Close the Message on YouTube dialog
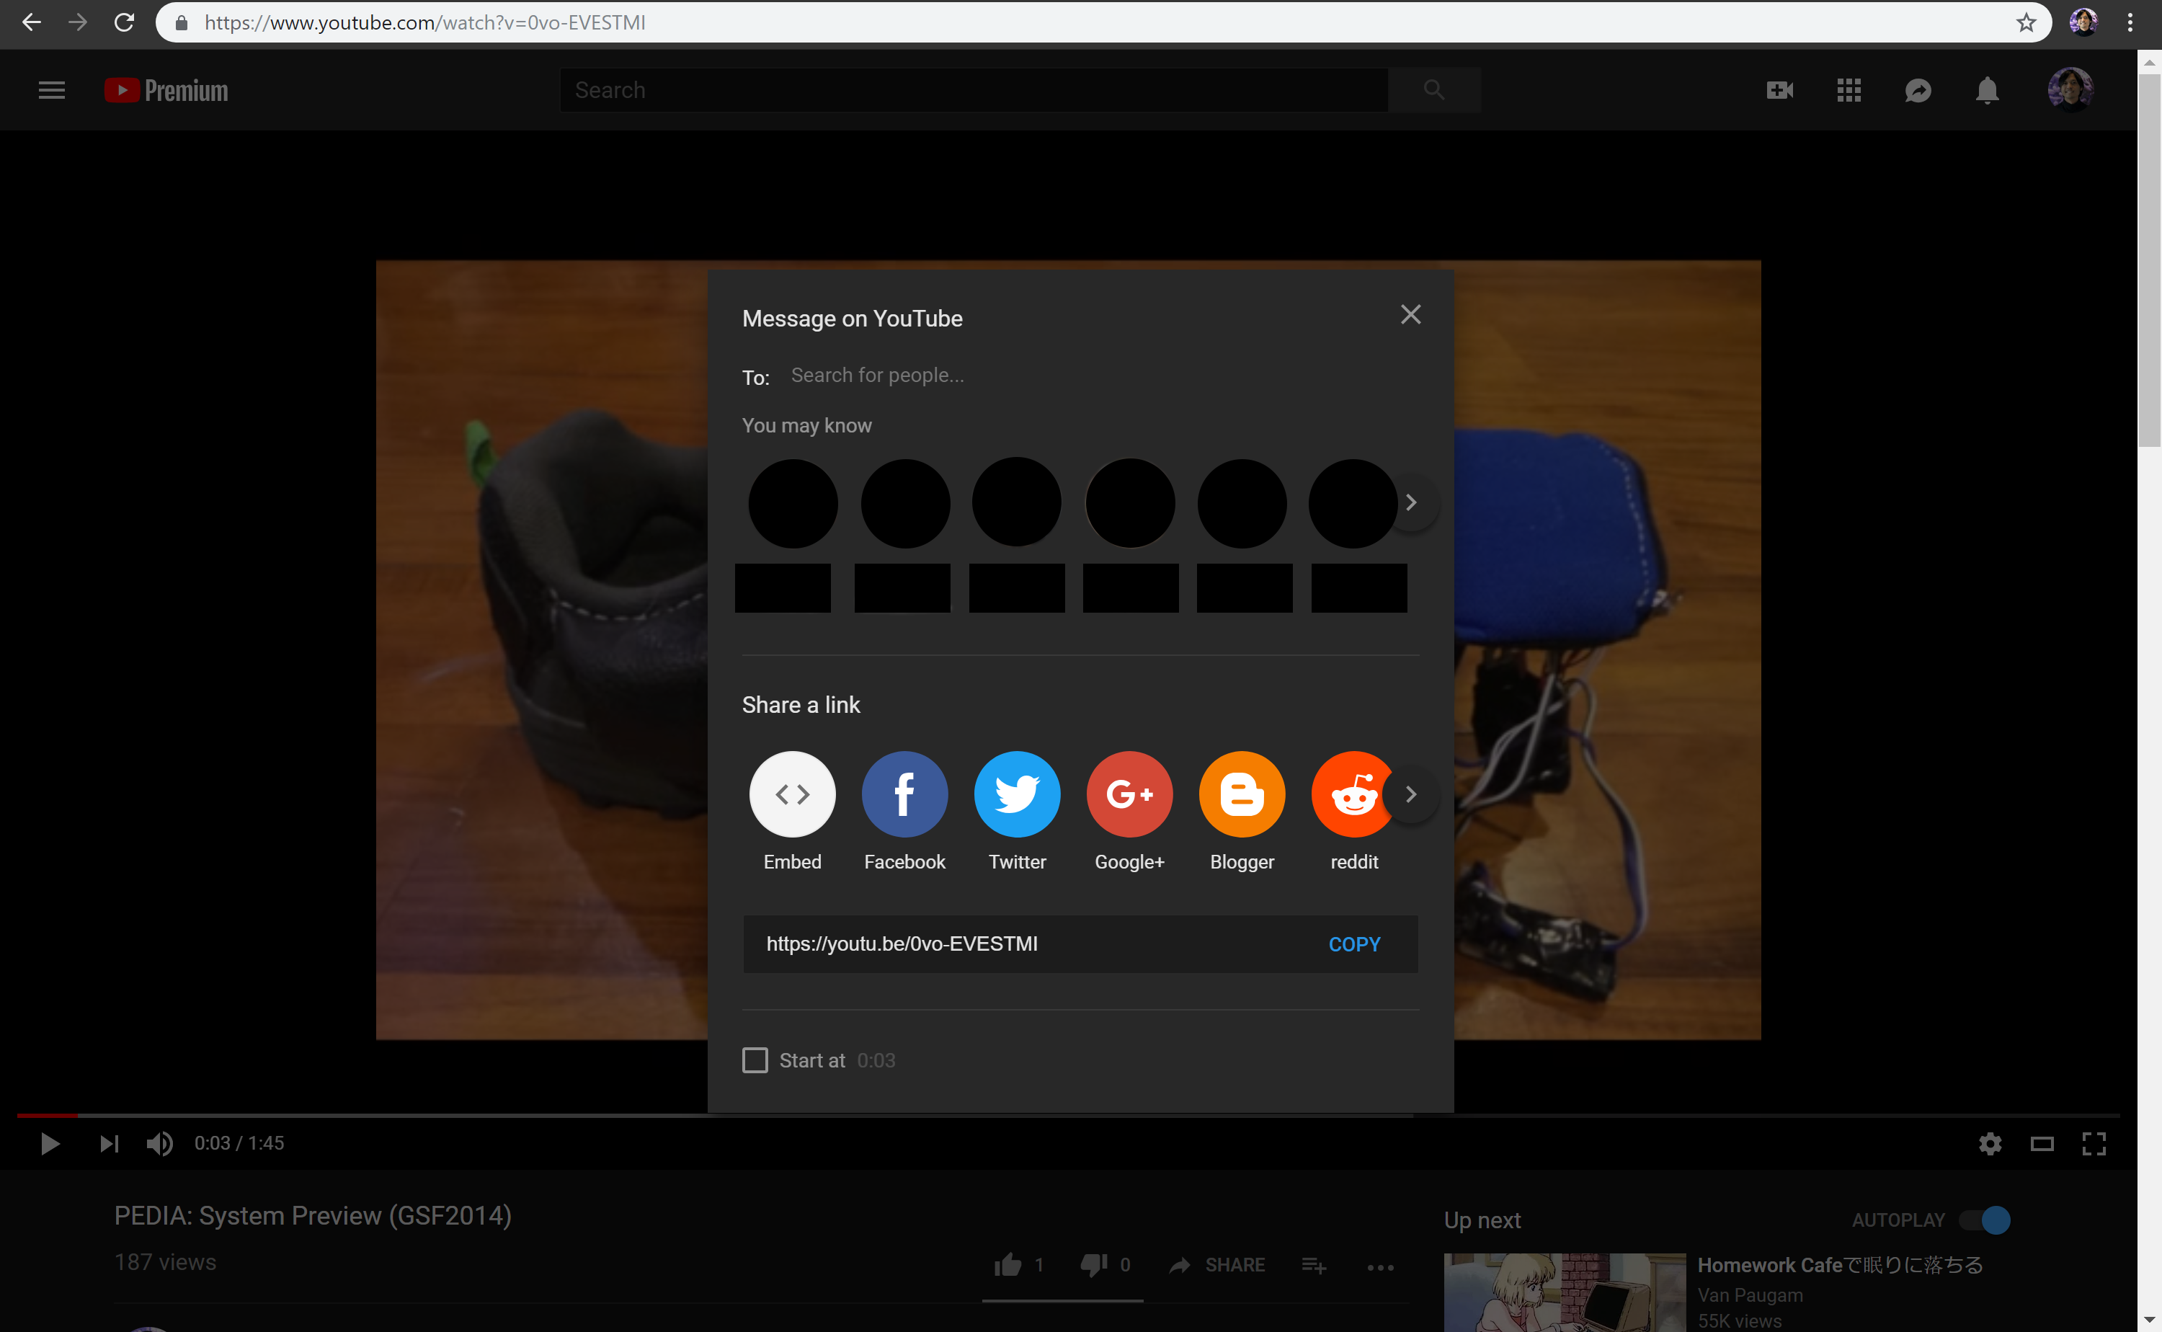This screenshot has height=1332, width=2162. point(1411,314)
